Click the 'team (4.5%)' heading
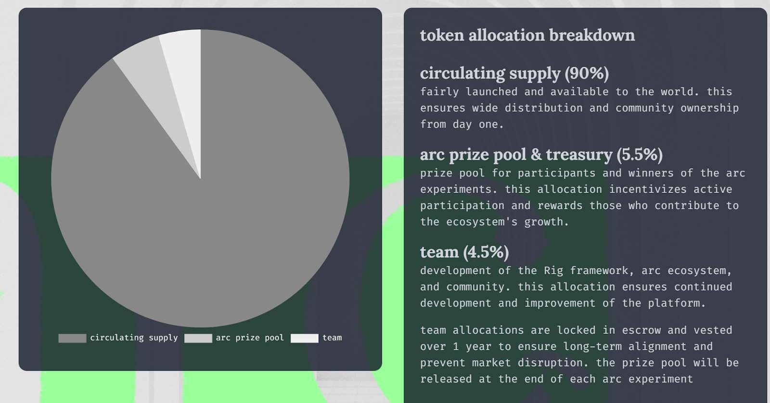 (x=464, y=252)
